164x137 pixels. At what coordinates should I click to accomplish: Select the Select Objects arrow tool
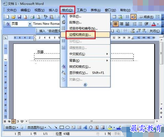[x=22, y=128]
